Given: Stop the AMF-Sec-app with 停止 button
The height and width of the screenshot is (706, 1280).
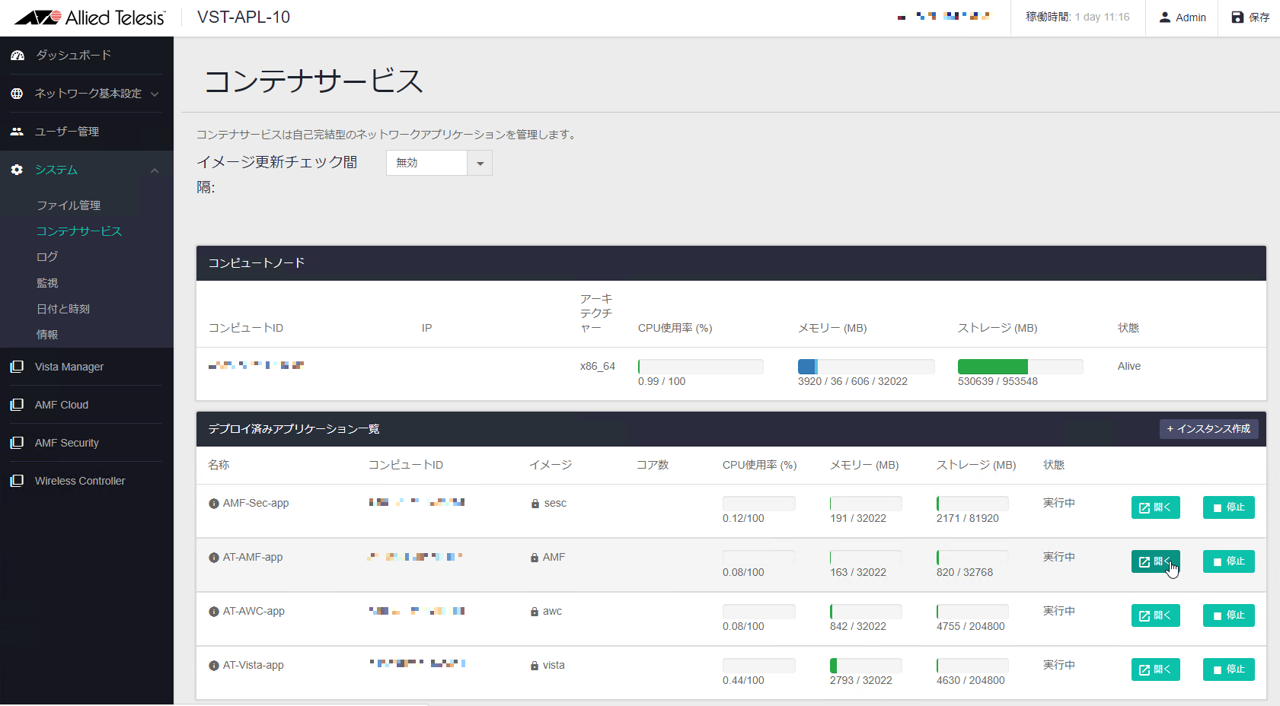Looking at the screenshot, I should [x=1228, y=507].
